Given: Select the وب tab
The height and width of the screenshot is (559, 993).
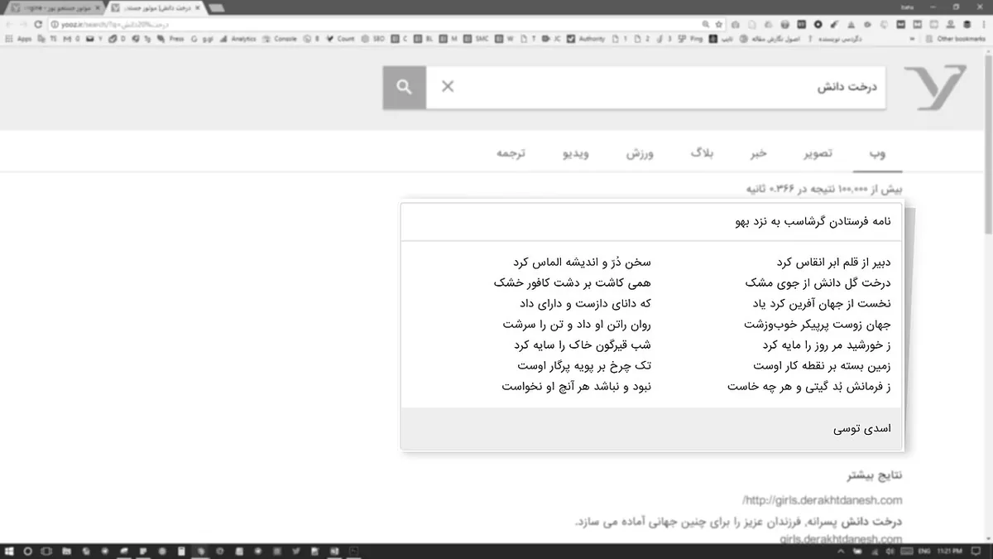Looking at the screenshot, I should click(876, 154).
